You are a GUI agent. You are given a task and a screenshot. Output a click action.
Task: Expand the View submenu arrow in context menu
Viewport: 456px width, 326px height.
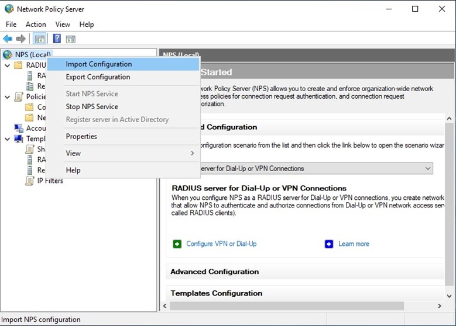(192, 153)
